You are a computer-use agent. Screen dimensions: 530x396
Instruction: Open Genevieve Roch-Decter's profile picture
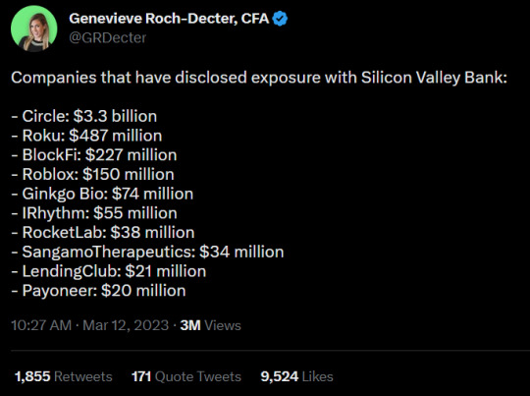33,28
